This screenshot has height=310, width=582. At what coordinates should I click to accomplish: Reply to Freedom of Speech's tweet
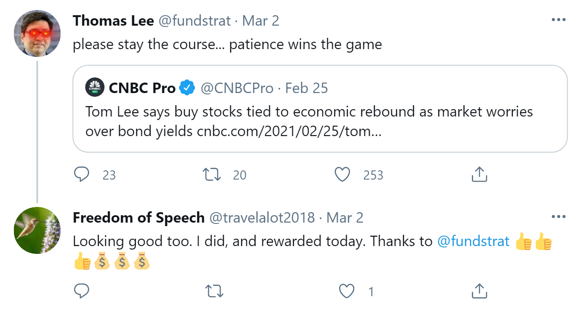[82, 290]
